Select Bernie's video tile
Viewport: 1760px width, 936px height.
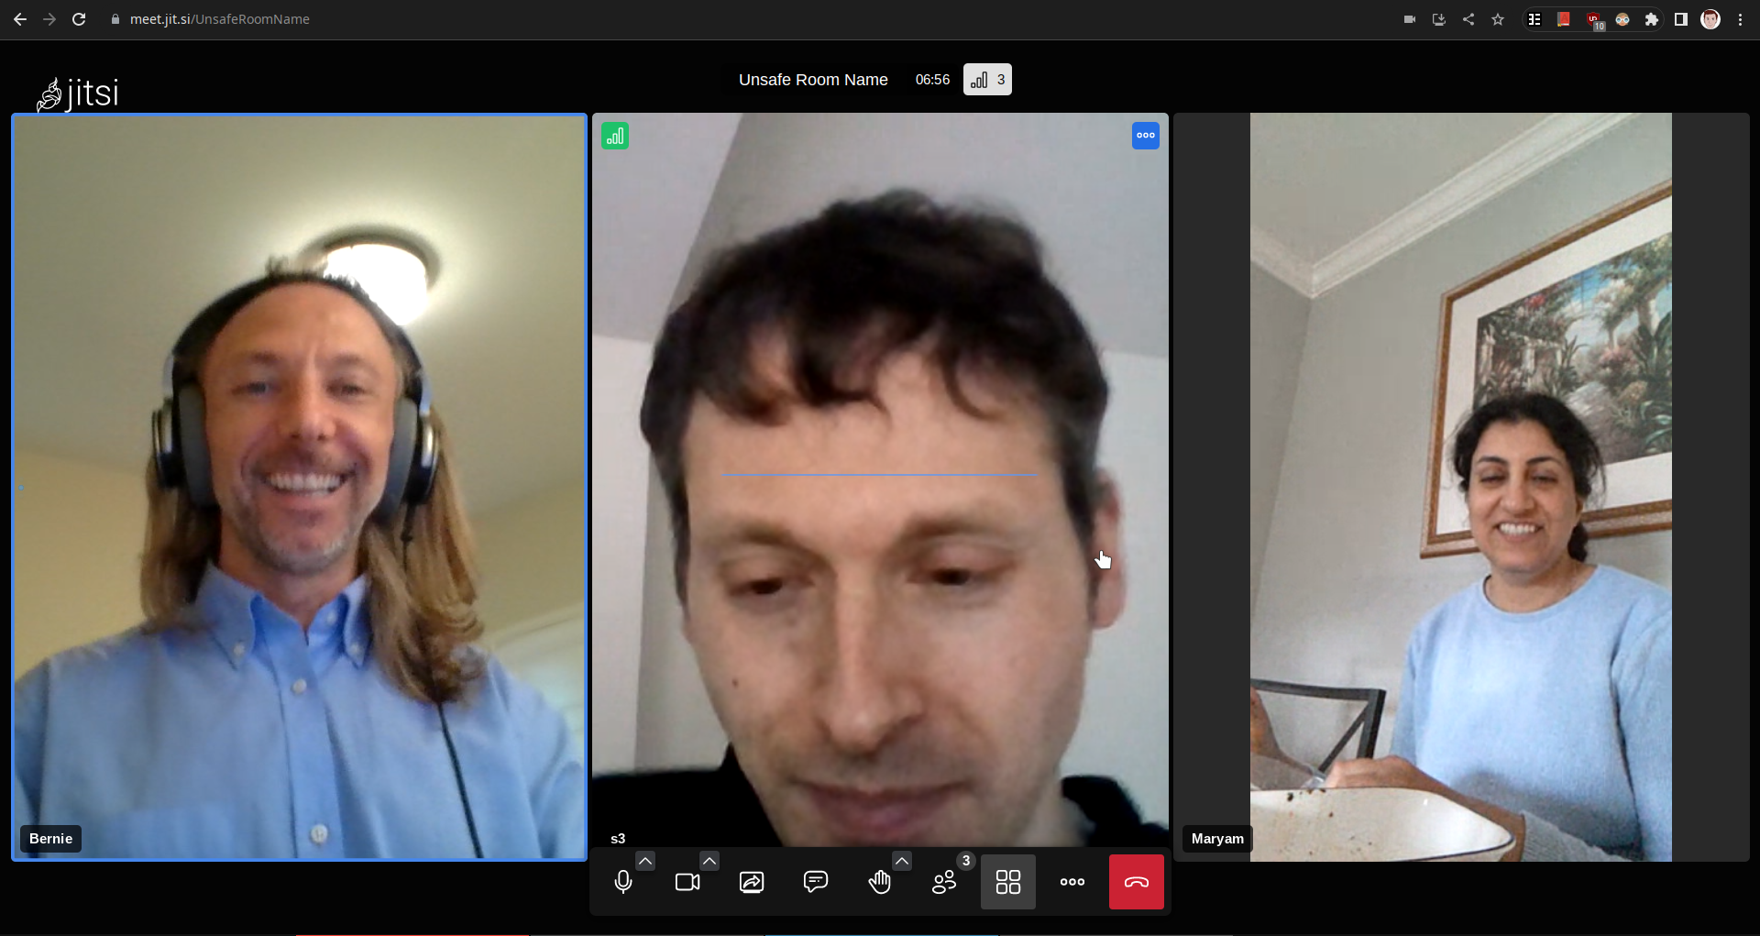coord(299,486)
